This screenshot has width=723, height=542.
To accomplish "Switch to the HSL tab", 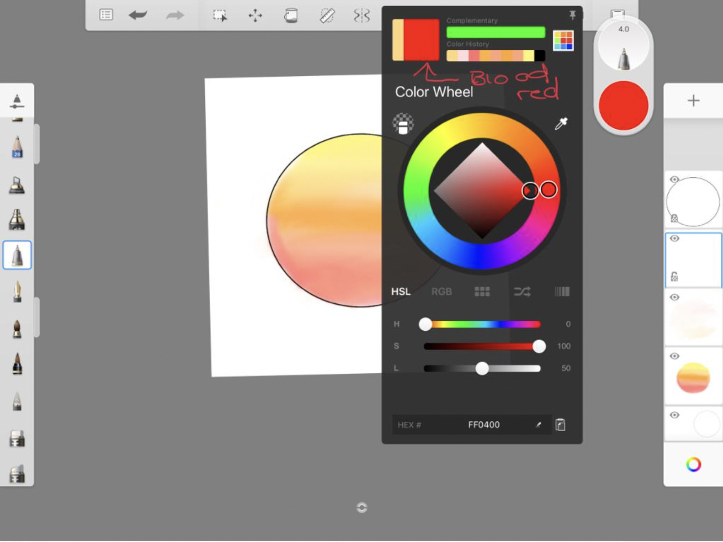I will (401, 292).
